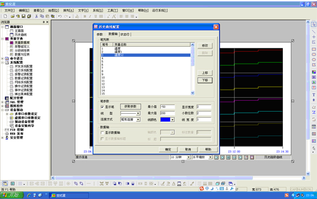Screen dimensions: 317x199
Task: Click the 命令语言 icon in browser tree
Action: click(7, 58)
